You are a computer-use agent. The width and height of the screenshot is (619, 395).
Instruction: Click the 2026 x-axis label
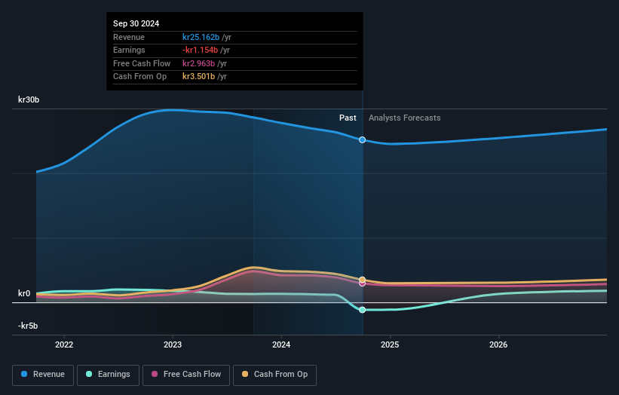pyautogui.click(x=498, y=344)
